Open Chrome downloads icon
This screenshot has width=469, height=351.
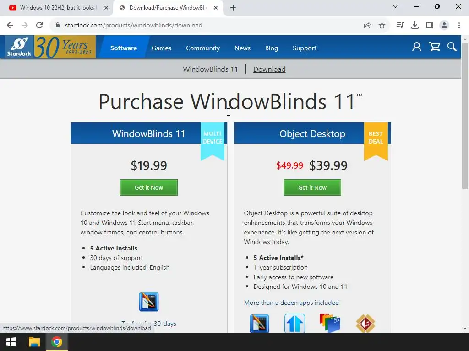[415, 26]
